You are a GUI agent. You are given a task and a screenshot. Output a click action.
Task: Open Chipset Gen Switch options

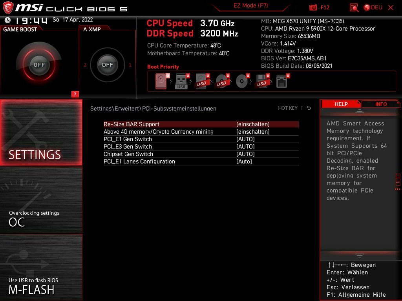coord(245,154)
